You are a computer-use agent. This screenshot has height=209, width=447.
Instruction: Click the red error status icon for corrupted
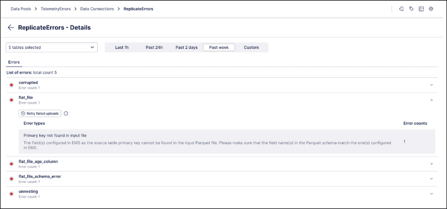(x=11, y=85)
